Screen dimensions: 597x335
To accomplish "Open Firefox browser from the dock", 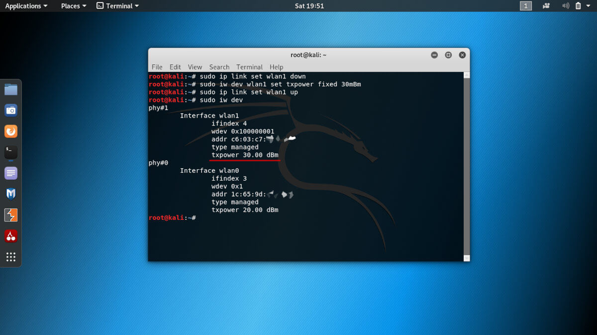I will point(11,131).
